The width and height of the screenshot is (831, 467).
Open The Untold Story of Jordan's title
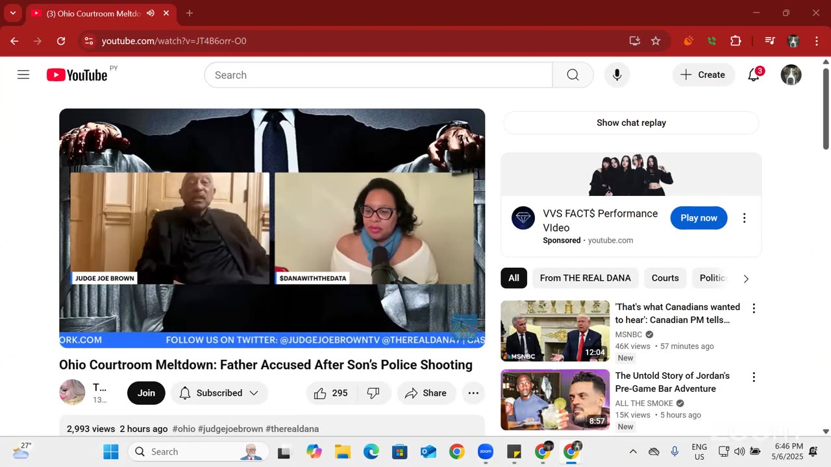(673, 382)
